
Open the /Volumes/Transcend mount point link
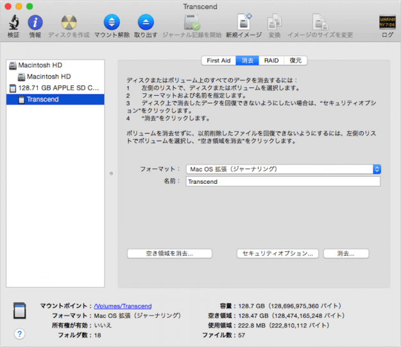[123, 307]
